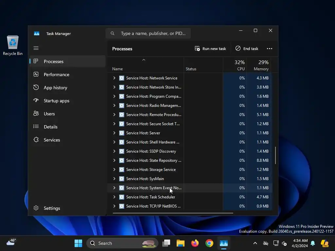Expand Service Host: Radio Managem... row
Image resolution: width=335 pixels, height=251 pixels.
(114, 106)
